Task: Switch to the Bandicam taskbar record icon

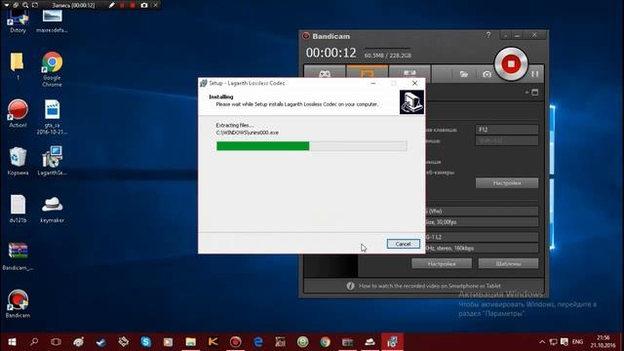Action: [236, 342]
